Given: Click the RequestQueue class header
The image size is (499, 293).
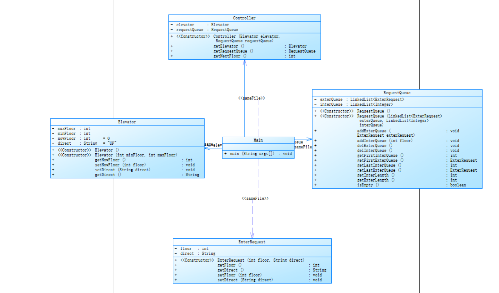Looking at the screenshot, I should 397,93.
